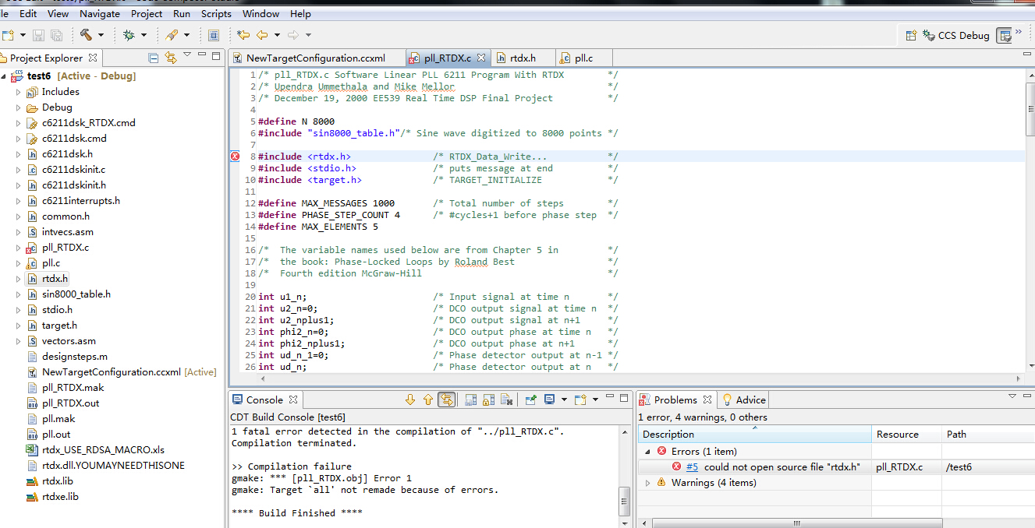Click the Open Perspective icon
1035x528 pixels.
(911, 35)
